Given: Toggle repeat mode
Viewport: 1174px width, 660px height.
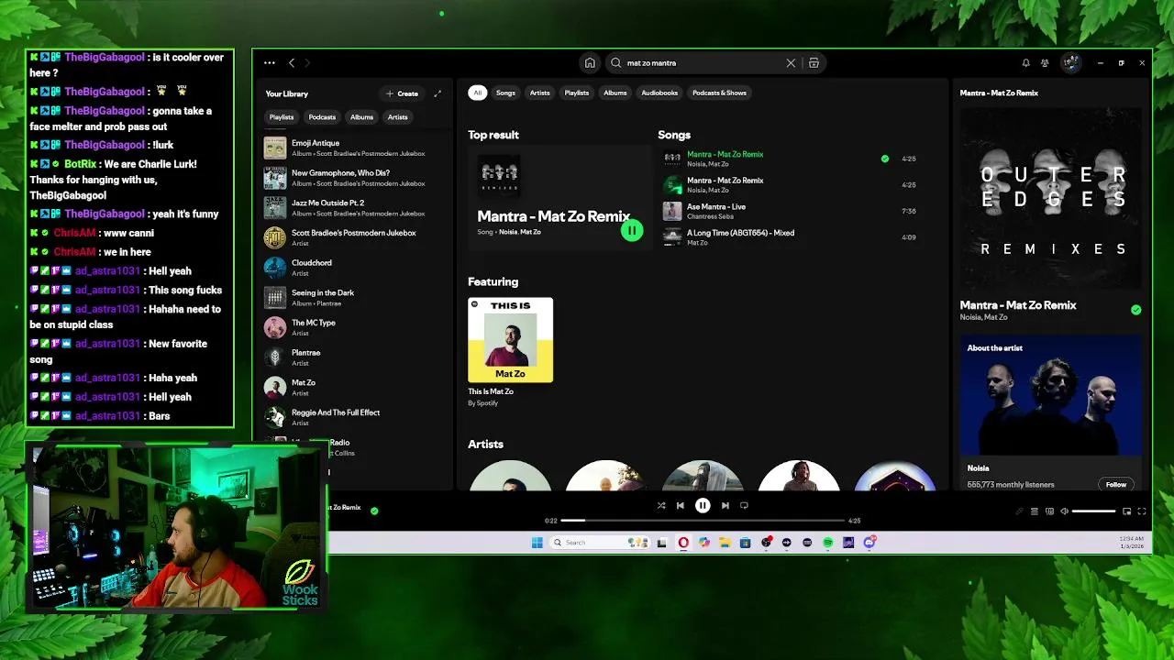Looking at the screenshot, I should 744,505.
